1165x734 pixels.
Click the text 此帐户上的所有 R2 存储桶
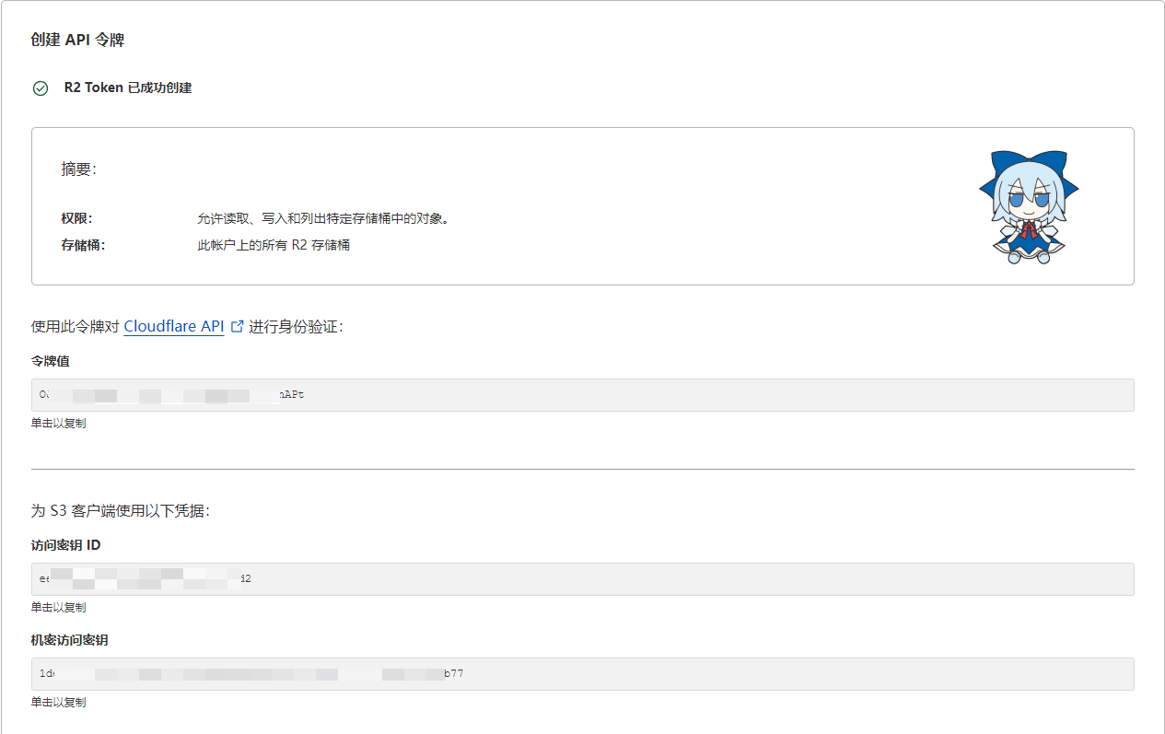point(274,246)
